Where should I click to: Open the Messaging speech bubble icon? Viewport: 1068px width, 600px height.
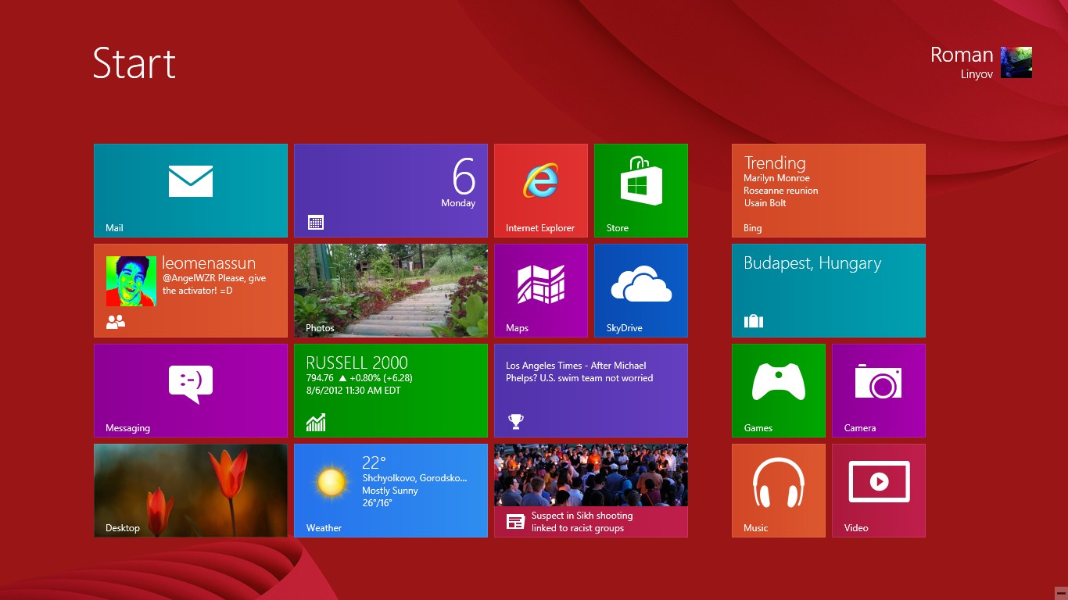[191, 384]
